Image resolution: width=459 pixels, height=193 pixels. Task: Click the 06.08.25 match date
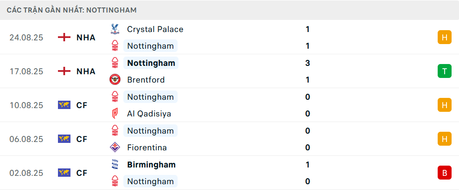[26, 139]
